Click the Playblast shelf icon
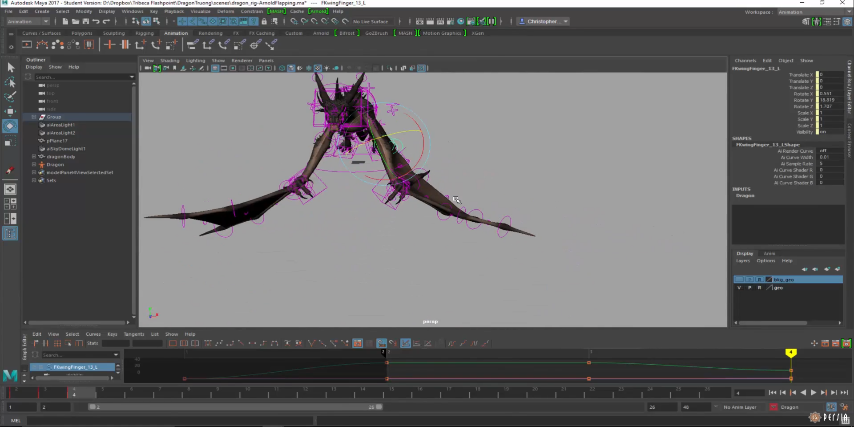 (27, 45)
